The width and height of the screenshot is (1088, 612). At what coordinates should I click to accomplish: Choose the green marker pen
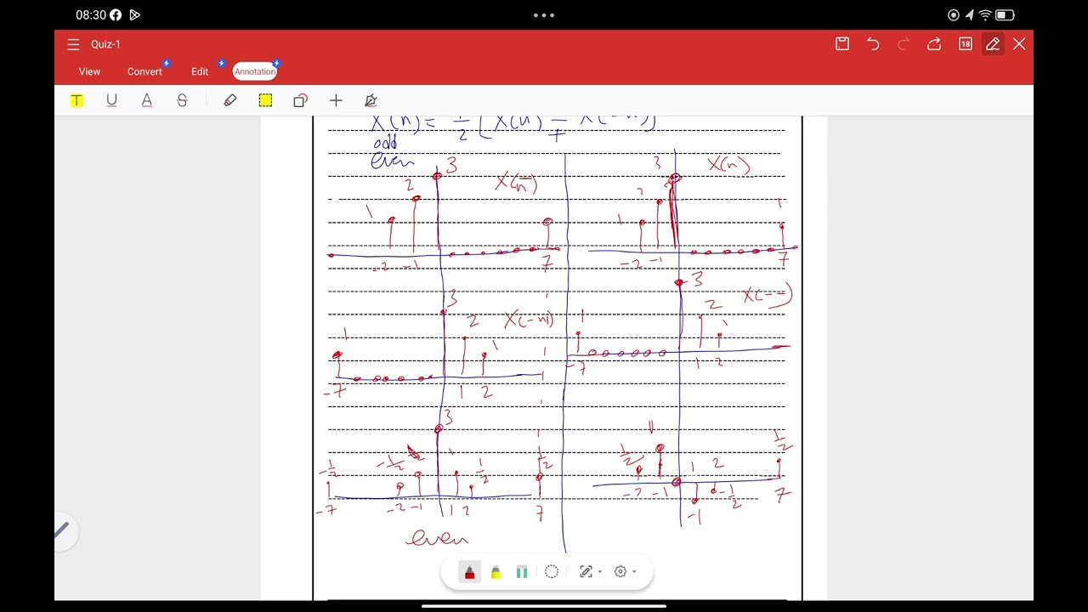(x=522, y=572)
